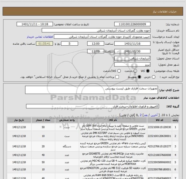Click the Pars+ computer case item name

(113, 147)
